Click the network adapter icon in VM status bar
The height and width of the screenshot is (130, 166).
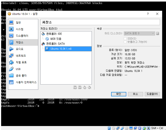click(118, 128)
